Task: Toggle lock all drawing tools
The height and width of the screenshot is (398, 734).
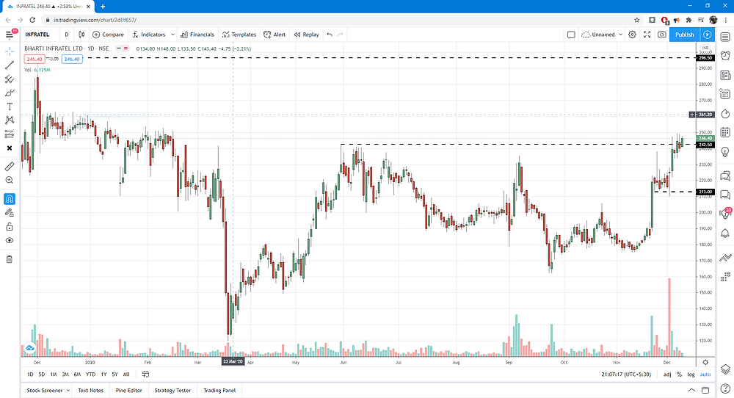Action: pyautogui.click(x=10, y=227)
